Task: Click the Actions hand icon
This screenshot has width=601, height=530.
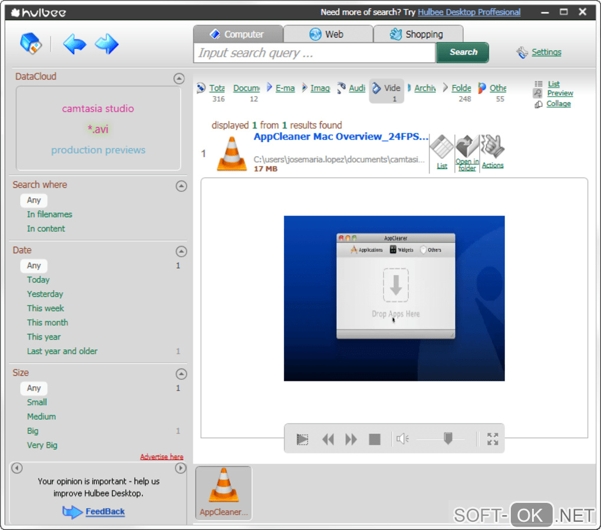Action: pos(493,146)
